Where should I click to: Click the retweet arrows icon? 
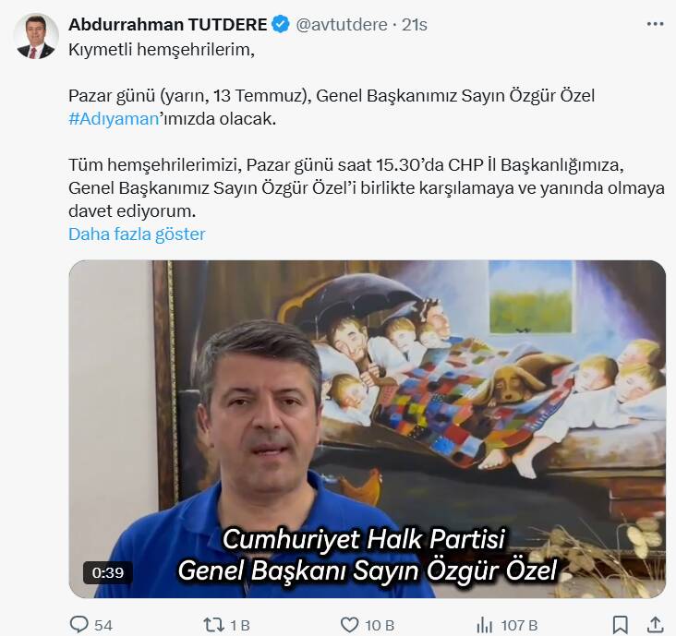click(x=213, y=624)
